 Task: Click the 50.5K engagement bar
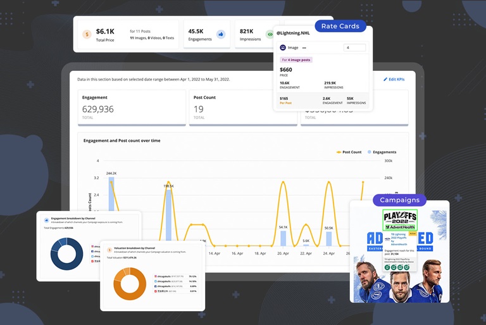[x=329, y=239]
